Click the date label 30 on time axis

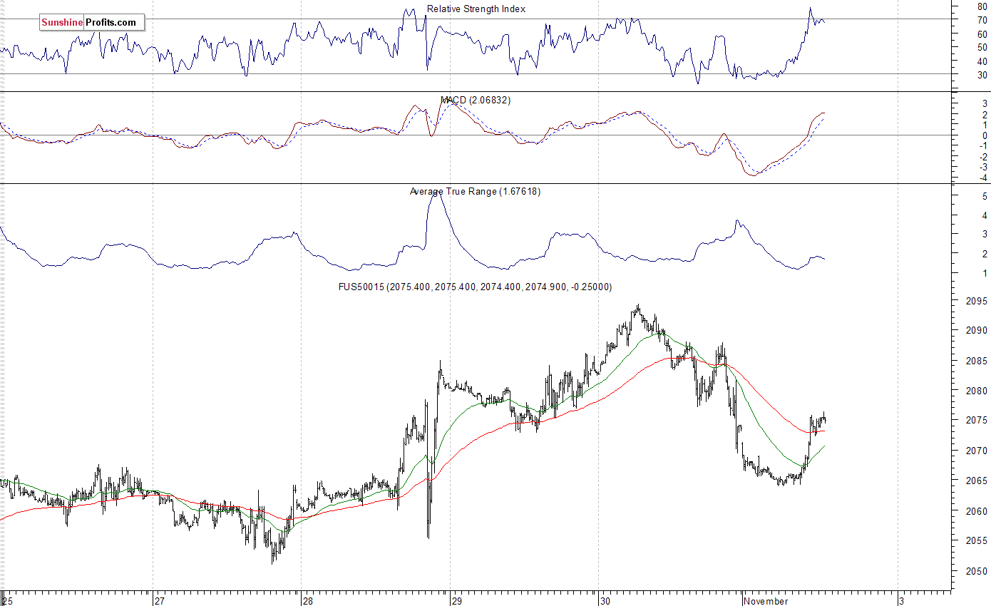[x=605, y=601]
